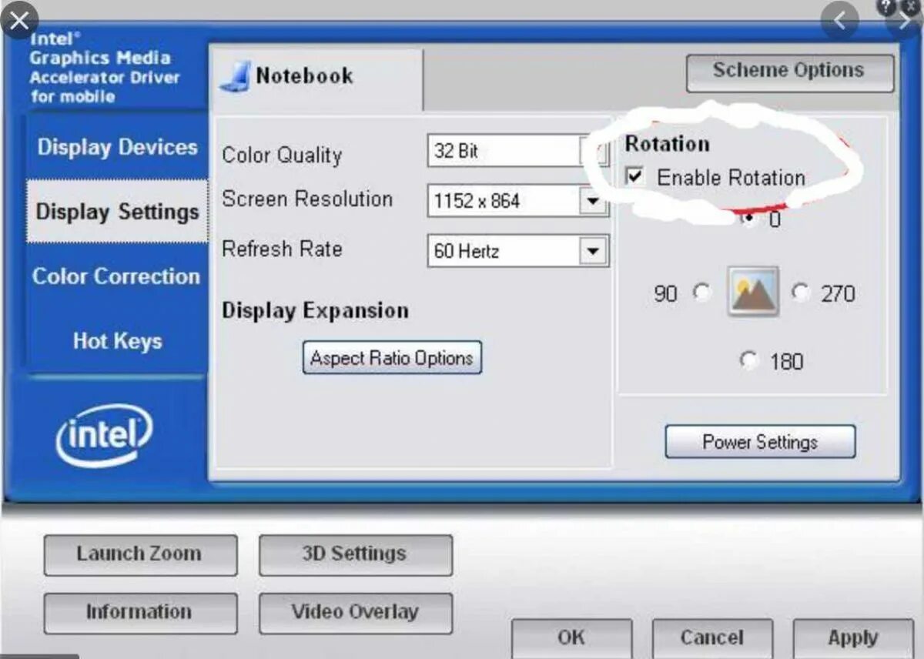Click the Intel Graphics Media Accelerator Driver title
The width and height of the screenshot is (924, 659).
tap(104, 68)
